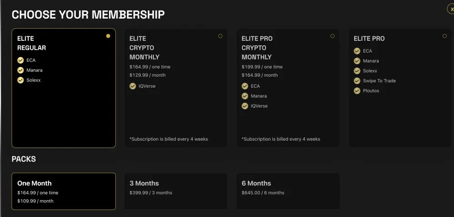Select the Elite Pro membership card title
The image size is (454, 217).
coord(369,39)
